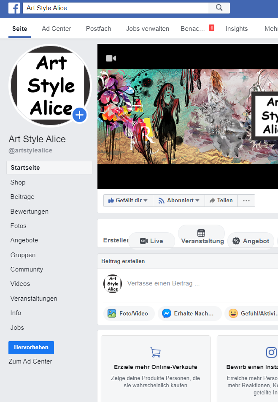Screen dimensions: 278x402
Task: Open the Abonniert dropdown
Action: point(179,201)
